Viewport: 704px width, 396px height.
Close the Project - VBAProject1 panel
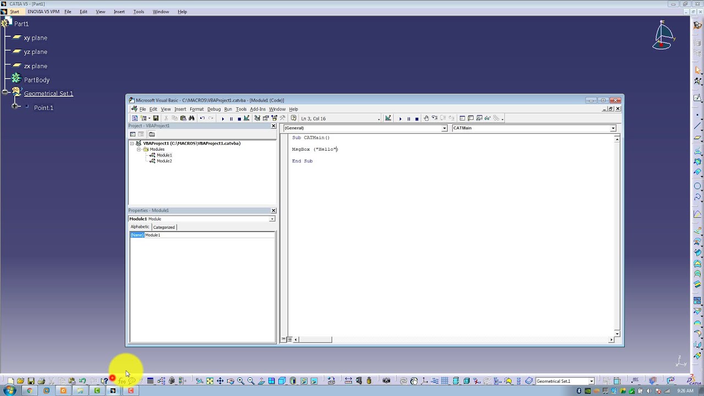[x=273, y=126]
